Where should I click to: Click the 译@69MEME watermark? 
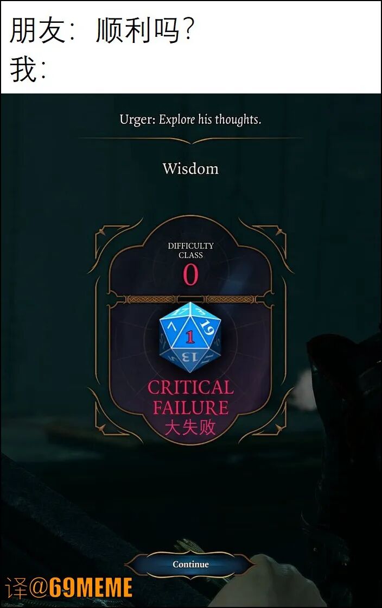pyautogui.click(x=69, y=587)
